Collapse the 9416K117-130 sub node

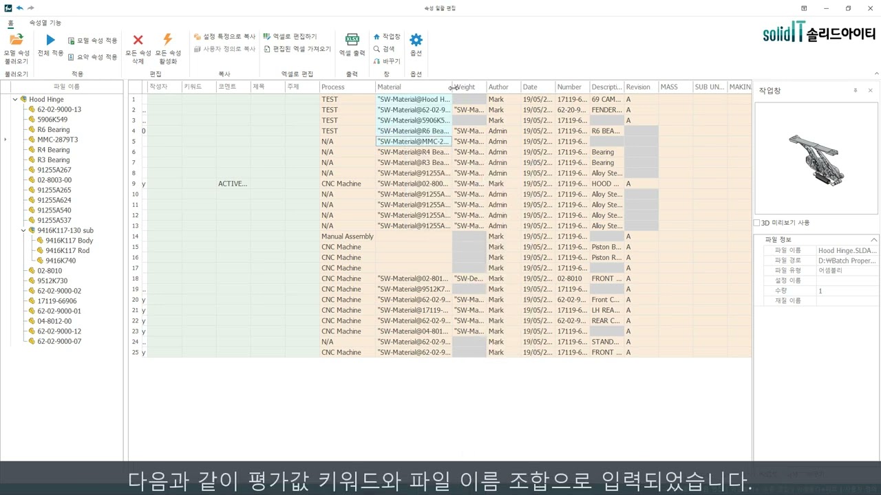click(23, 230)
